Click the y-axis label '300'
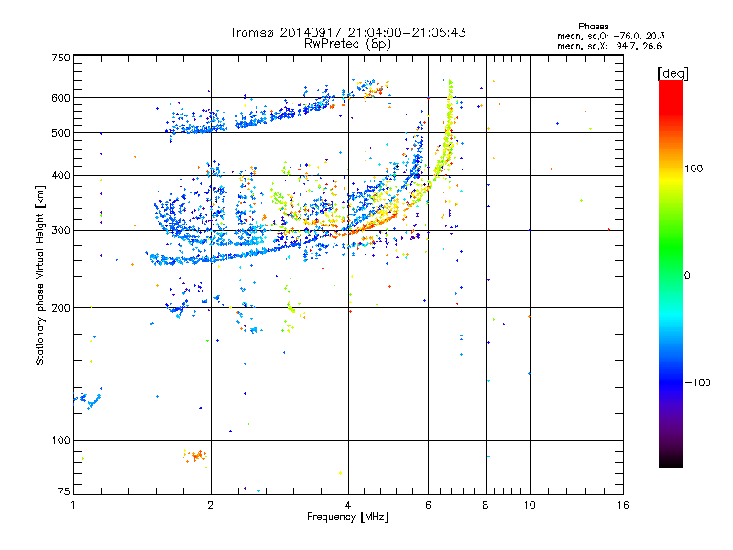The width and height of the screenshot is (733, 550). [x=60, y=231]
